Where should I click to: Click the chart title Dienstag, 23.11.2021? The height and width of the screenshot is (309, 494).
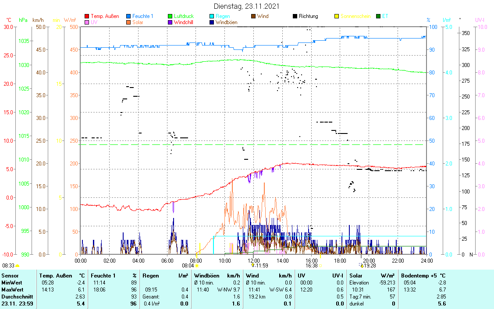[246, 7]
